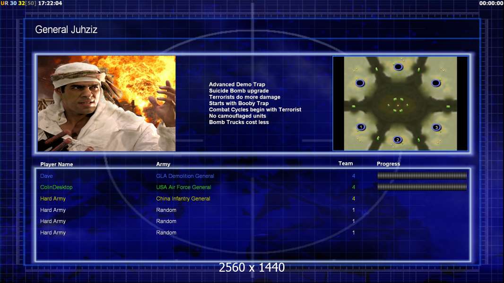Click "GLA Demolition General" army entry
This screenshot has width=504, height=283.
pos(185,176)
